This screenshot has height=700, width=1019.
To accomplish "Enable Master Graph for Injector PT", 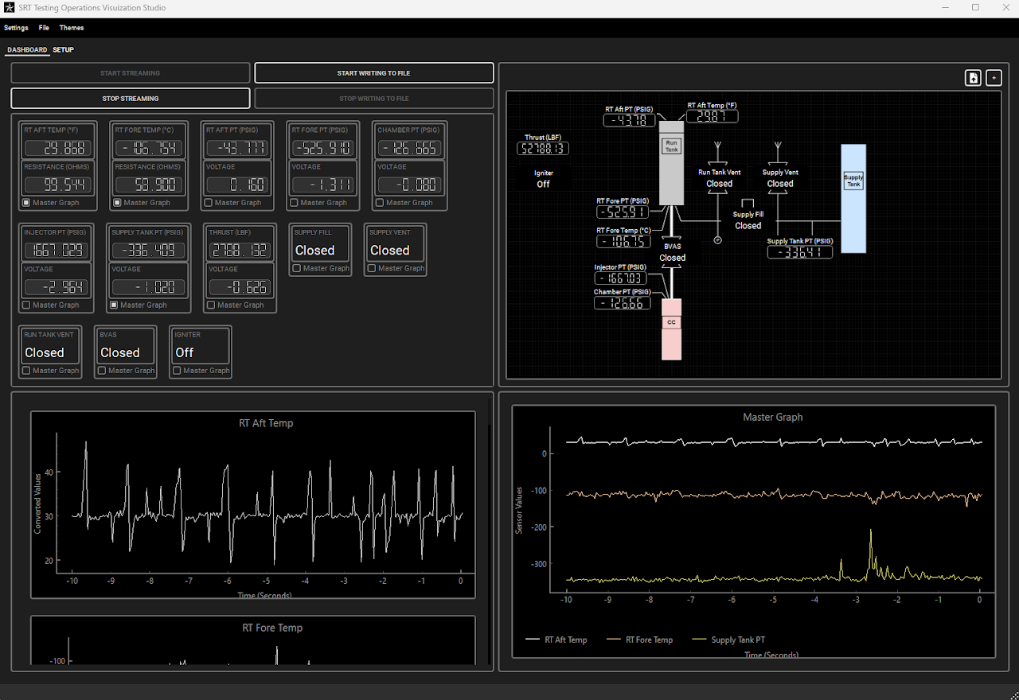I will pos(26,305).
